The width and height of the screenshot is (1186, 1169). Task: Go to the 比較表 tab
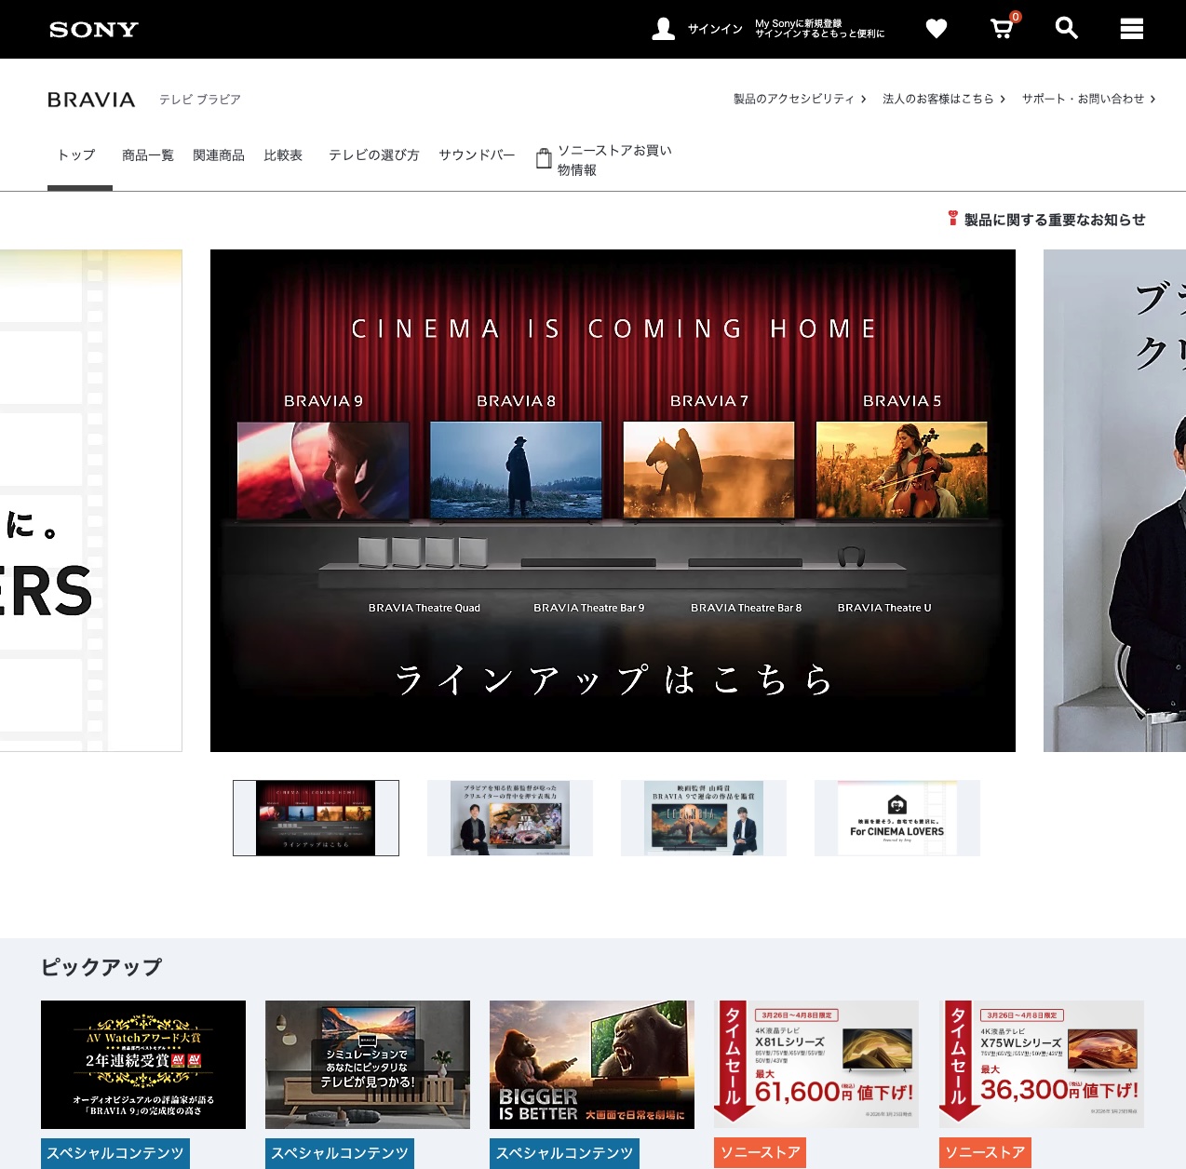pyautogui.click(x=283, y=155)
